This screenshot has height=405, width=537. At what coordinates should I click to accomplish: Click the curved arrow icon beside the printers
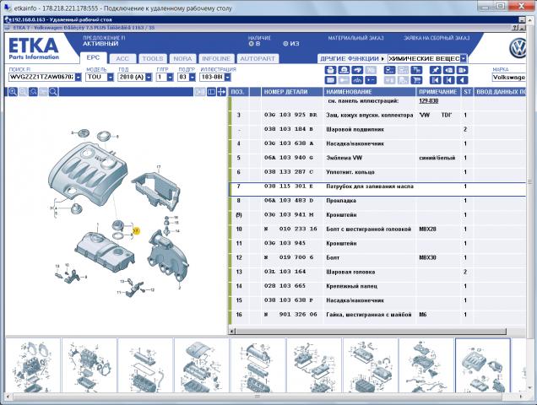357,70
